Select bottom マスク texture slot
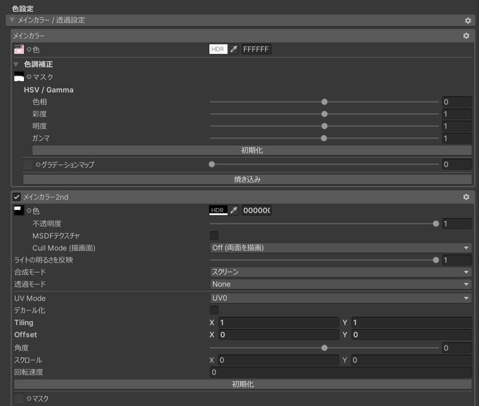The height and width of the screenshot is (406, 479). [19, 399]
